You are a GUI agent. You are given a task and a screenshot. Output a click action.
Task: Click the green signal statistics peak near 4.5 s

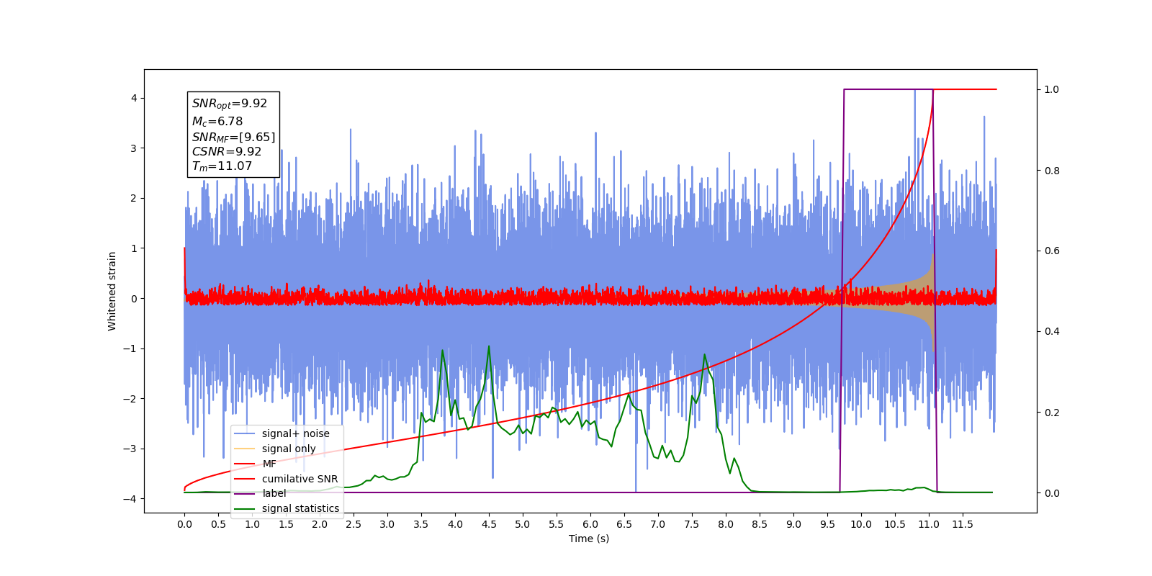click(489, 347)
